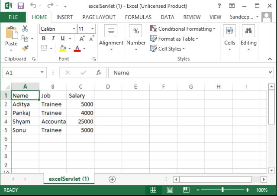Open Excel Help question mark
This screenshot has height=196, width=277.
click(x=219, y=6)
